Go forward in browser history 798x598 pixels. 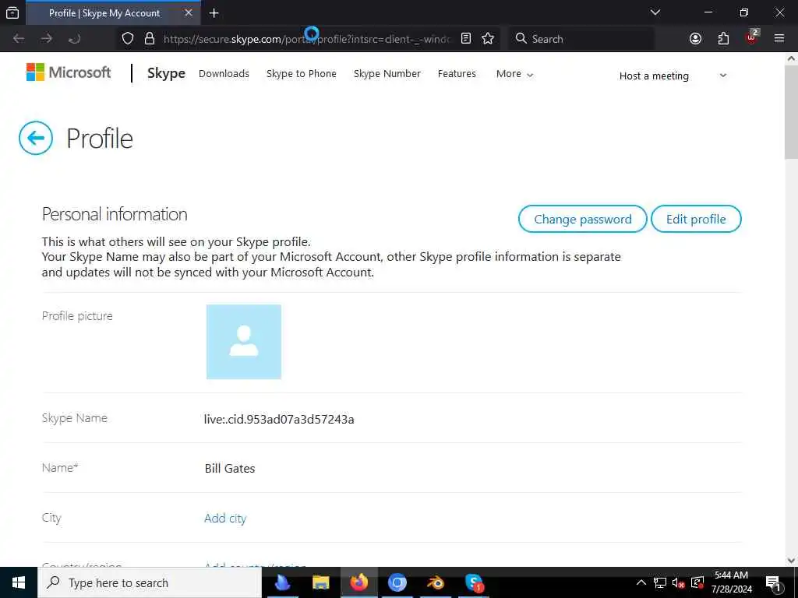[x=47, y=39]
